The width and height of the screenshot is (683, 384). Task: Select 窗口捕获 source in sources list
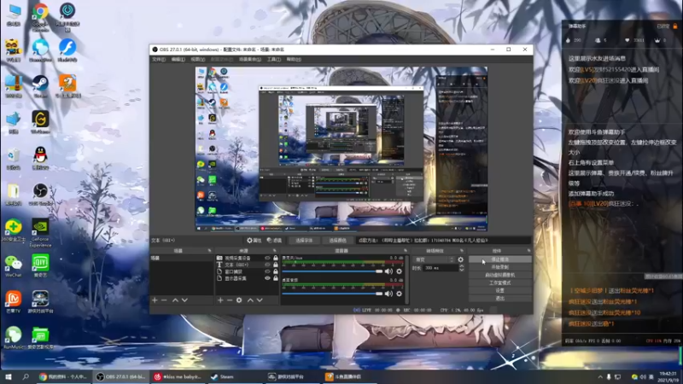tap(233, 271)
